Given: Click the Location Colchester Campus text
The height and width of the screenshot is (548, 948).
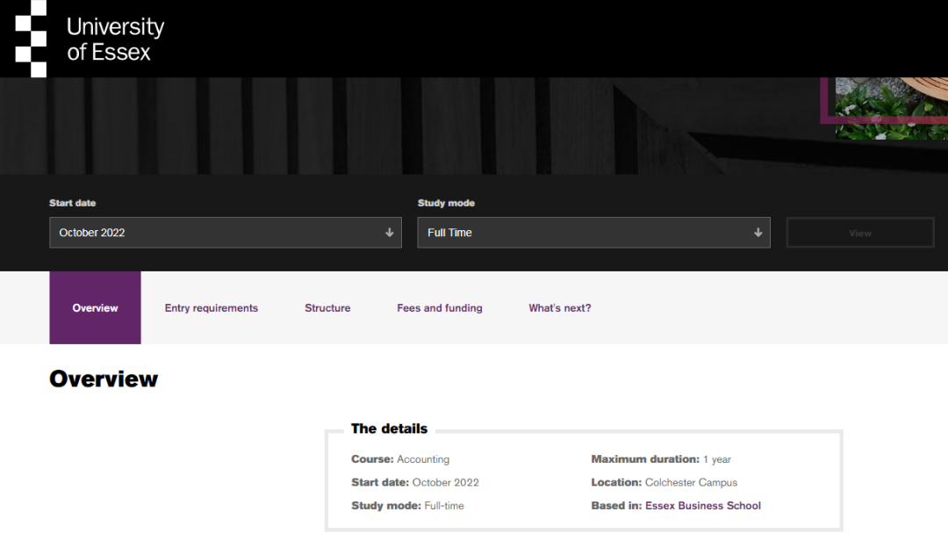Looking at the screenshot, I should (x=664, y=482).
